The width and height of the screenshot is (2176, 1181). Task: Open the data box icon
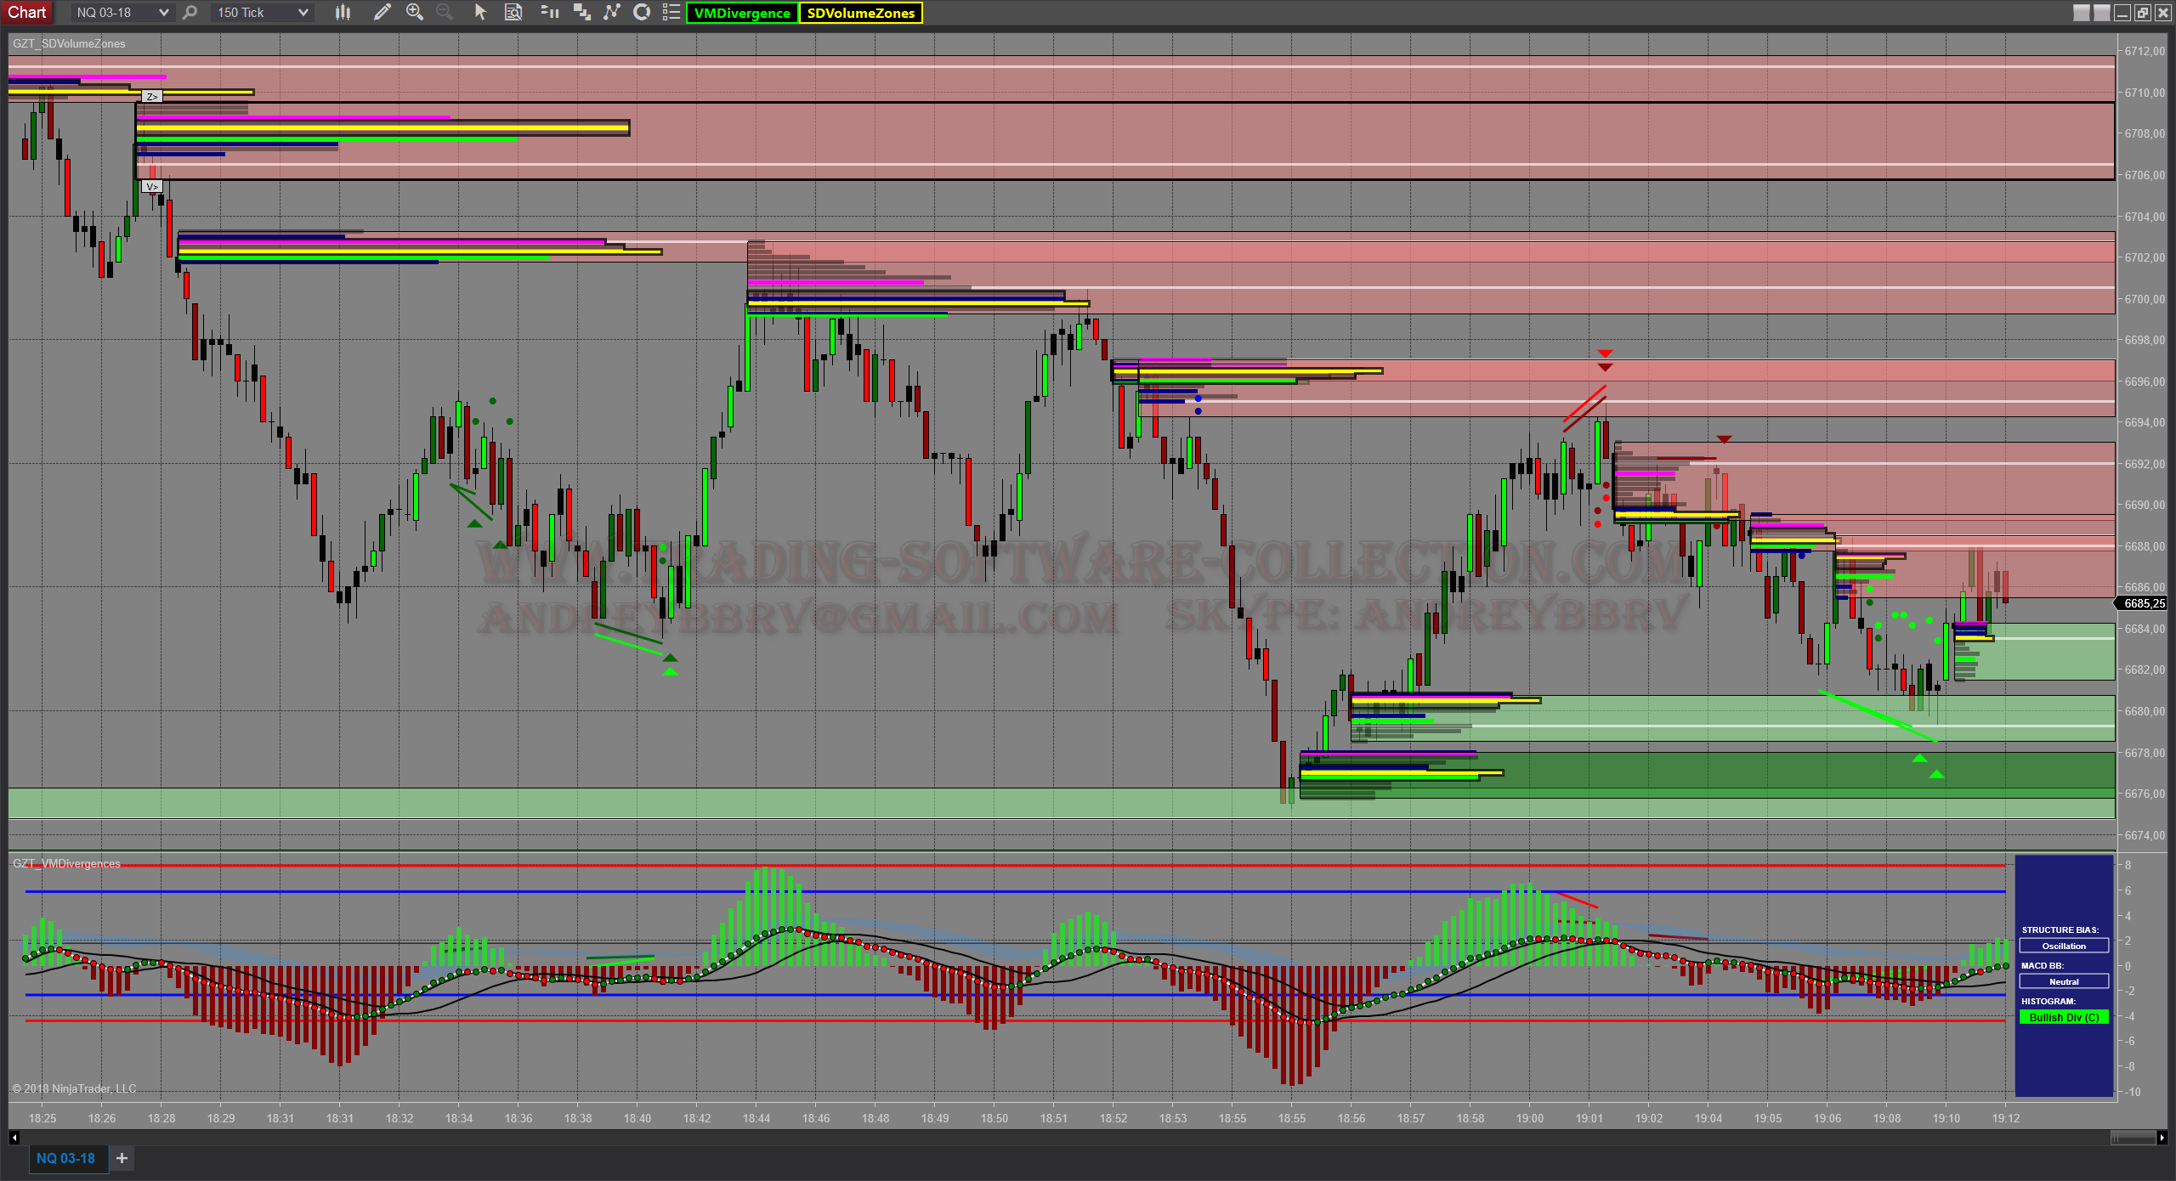(x=513, y=12)
